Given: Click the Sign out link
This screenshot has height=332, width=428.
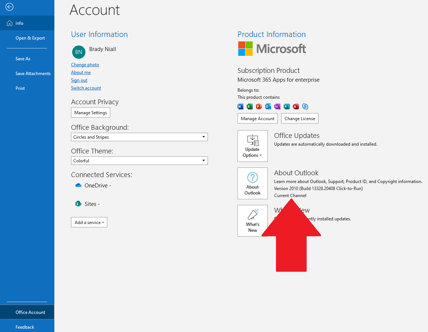Looking at the screenshot, I should point(79,80).
